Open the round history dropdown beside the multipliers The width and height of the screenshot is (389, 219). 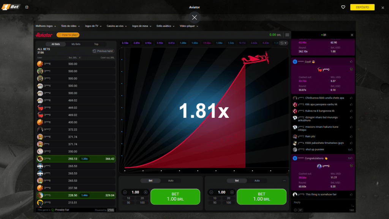click(x=283, y=43)
